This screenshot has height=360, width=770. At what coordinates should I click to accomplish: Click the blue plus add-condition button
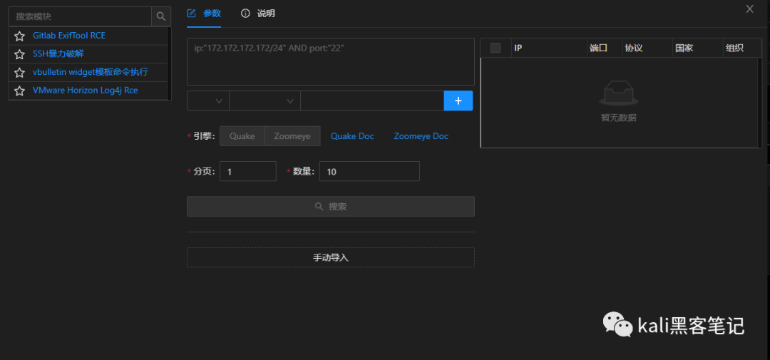458,101
